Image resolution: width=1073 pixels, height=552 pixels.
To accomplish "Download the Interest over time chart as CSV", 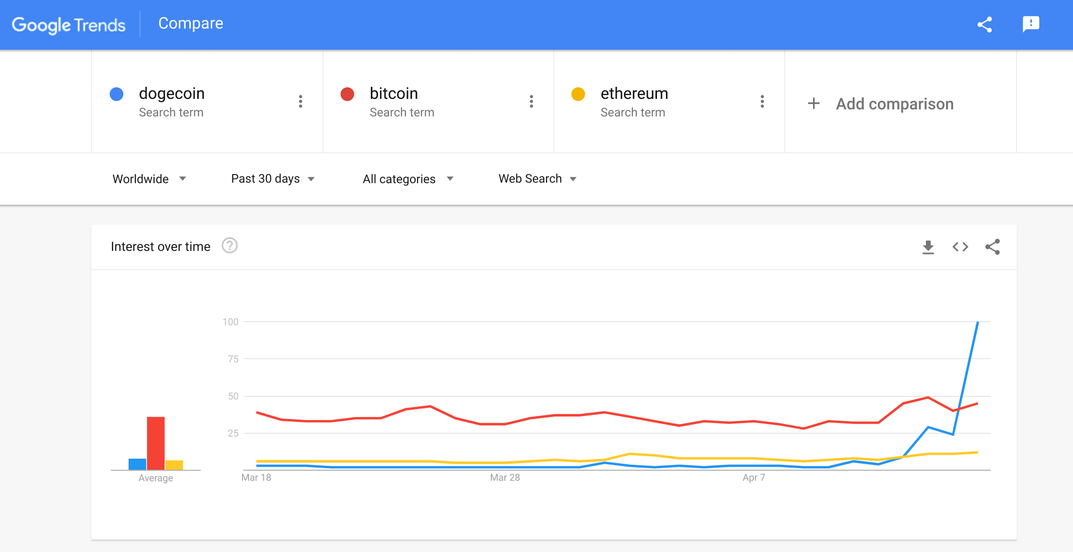I will click(x=928, y=247).
